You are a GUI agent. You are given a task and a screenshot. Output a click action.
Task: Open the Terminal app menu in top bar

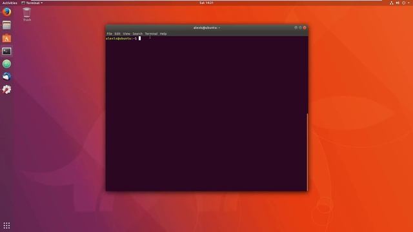point(32,3)
